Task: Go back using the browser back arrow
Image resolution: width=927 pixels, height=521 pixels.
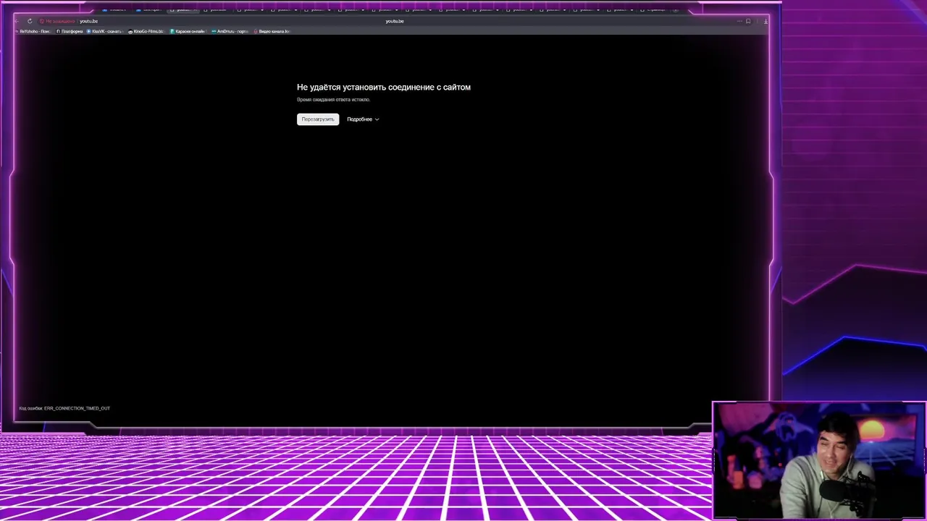Action: point(17,21)
